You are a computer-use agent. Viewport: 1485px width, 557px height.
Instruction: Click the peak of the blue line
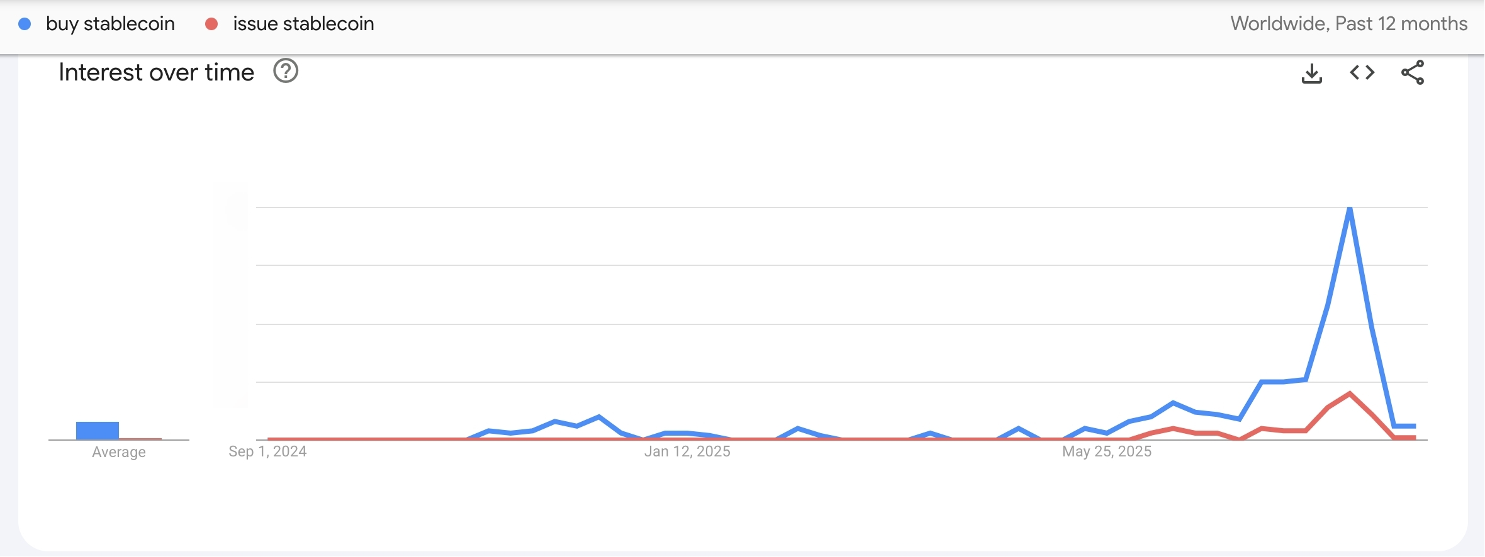coord(1350,209)
